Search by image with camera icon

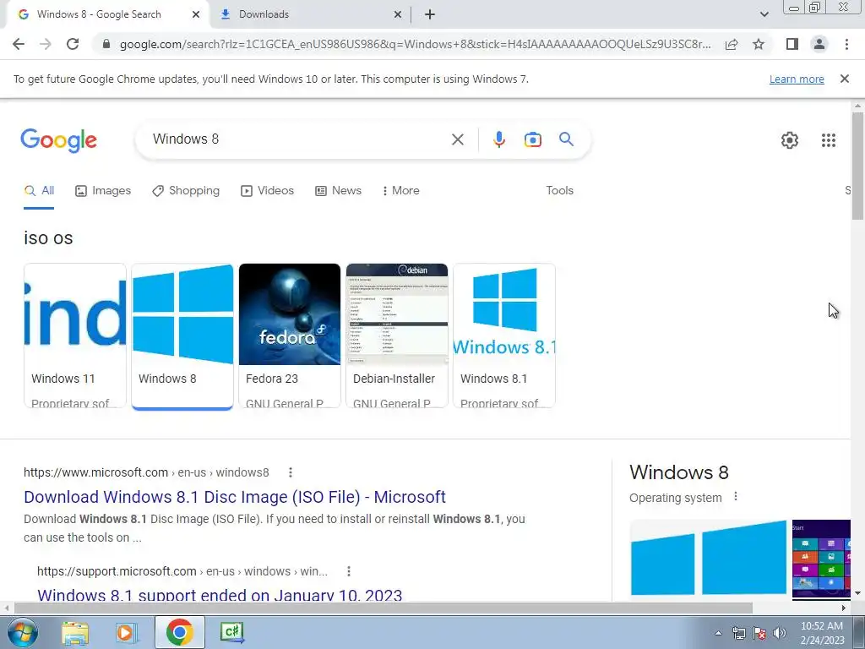point(532,139)
